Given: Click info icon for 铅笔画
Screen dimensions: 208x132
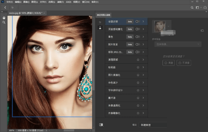Looking at the screenshot, I should 138,67.
